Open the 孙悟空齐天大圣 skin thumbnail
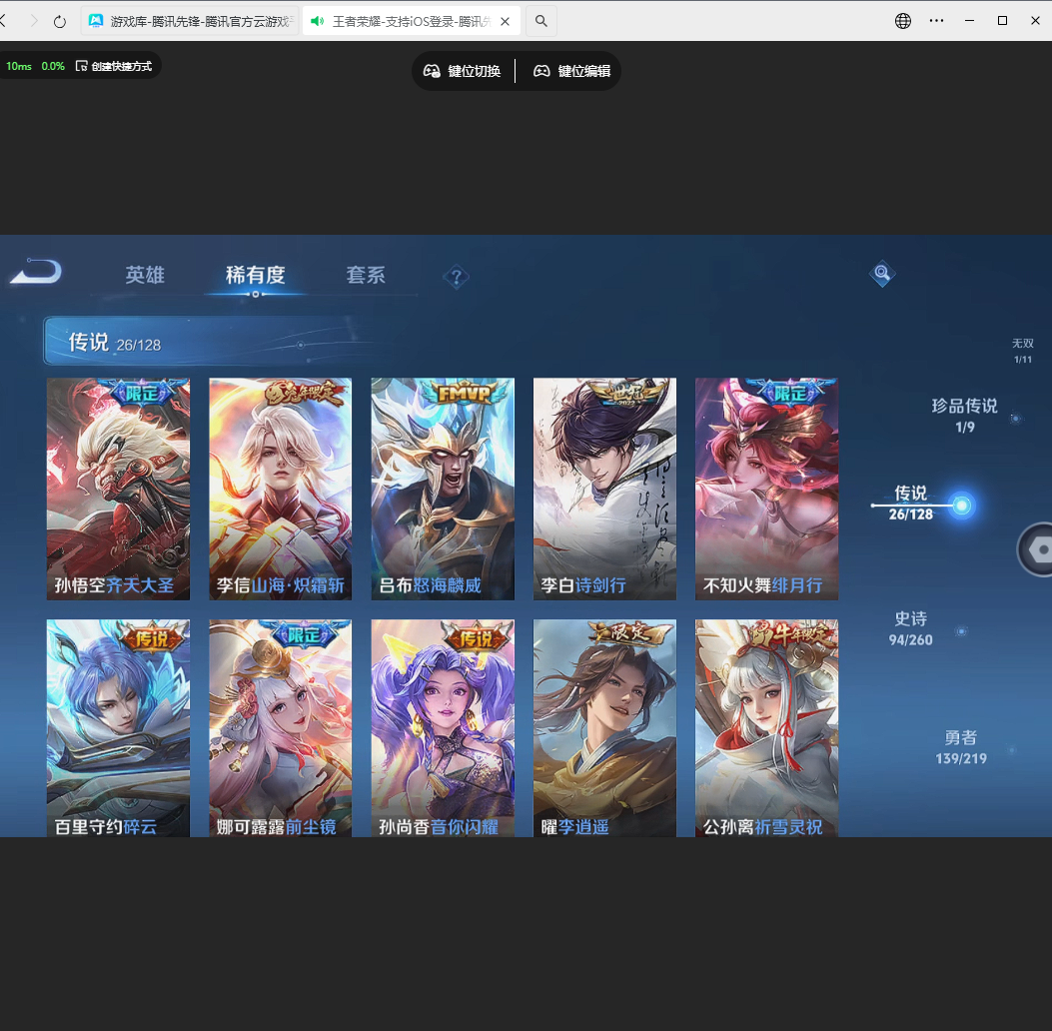Image resolution: width=1052 pixels, height=1031 pixels. (118, 489)
